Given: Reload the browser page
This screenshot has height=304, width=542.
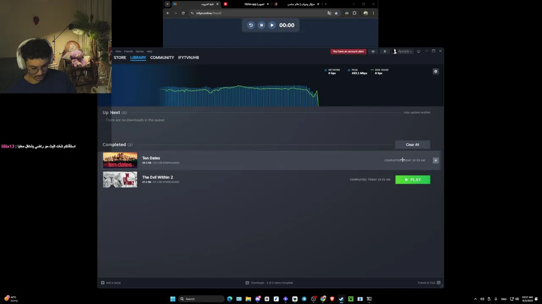Looking at the screenshot, I should click(183, 13).
